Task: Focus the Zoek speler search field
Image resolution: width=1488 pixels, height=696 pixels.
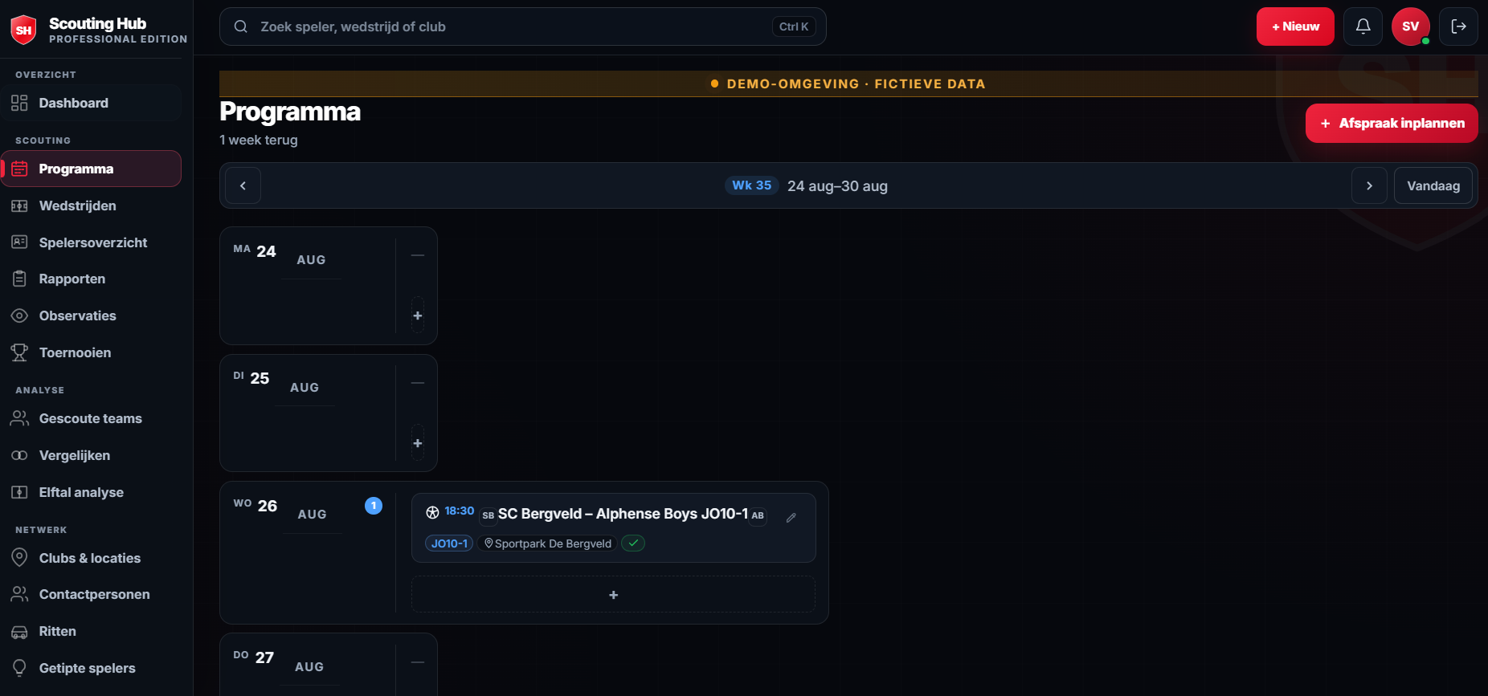Action: pyautogui.click(x=522, y=26)
